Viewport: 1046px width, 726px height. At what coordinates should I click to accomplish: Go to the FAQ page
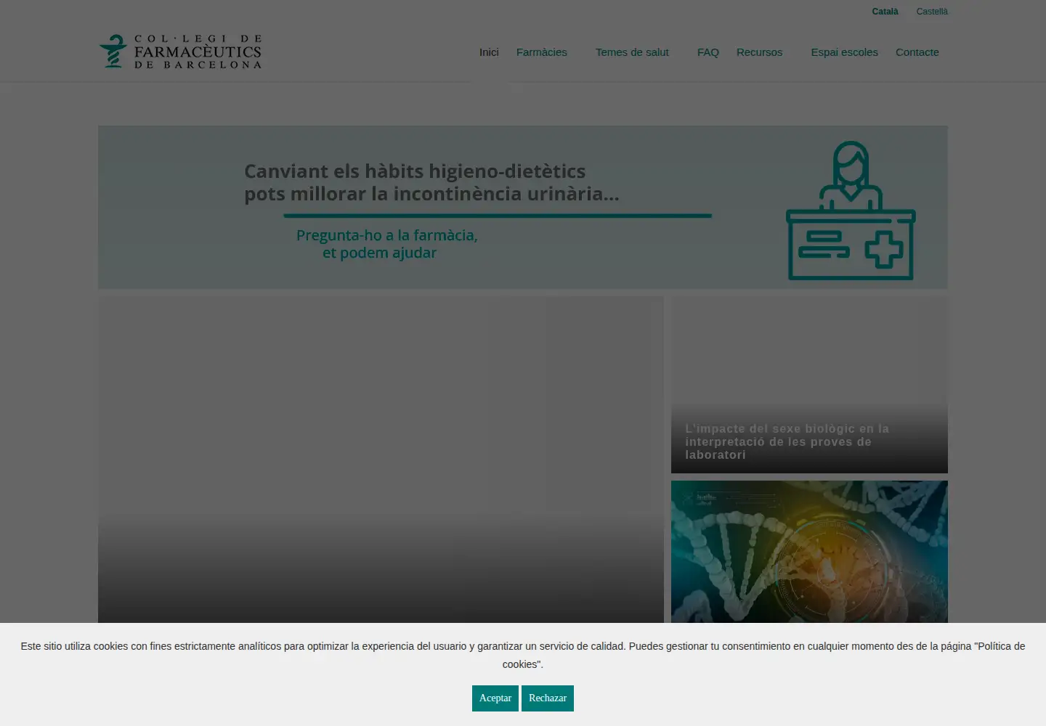tap(708, 52)
